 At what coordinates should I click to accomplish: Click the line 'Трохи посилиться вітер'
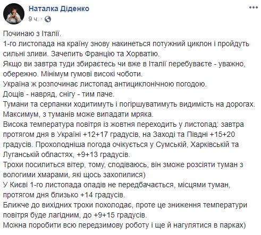123,164
